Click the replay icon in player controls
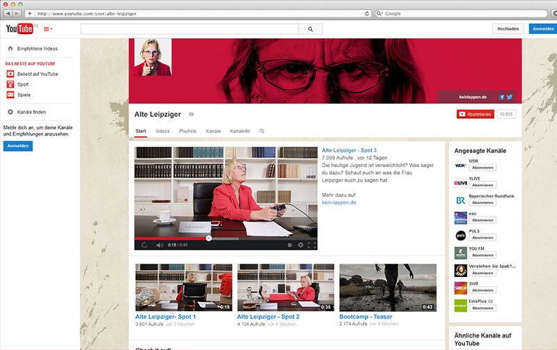This screenshot has height=350, width=557. [x=144, y=245]
